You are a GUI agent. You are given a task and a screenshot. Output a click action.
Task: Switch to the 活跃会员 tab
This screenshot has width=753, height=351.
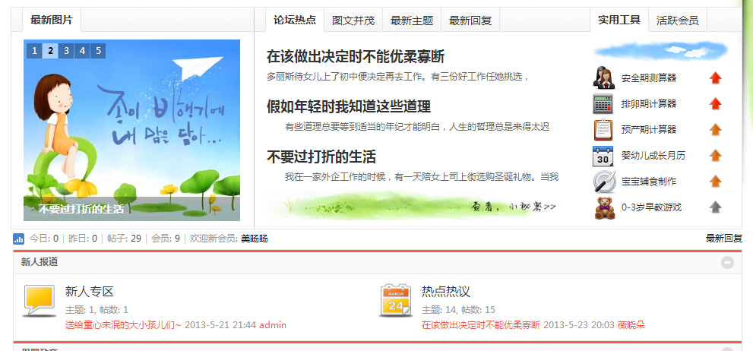point(678,21)
